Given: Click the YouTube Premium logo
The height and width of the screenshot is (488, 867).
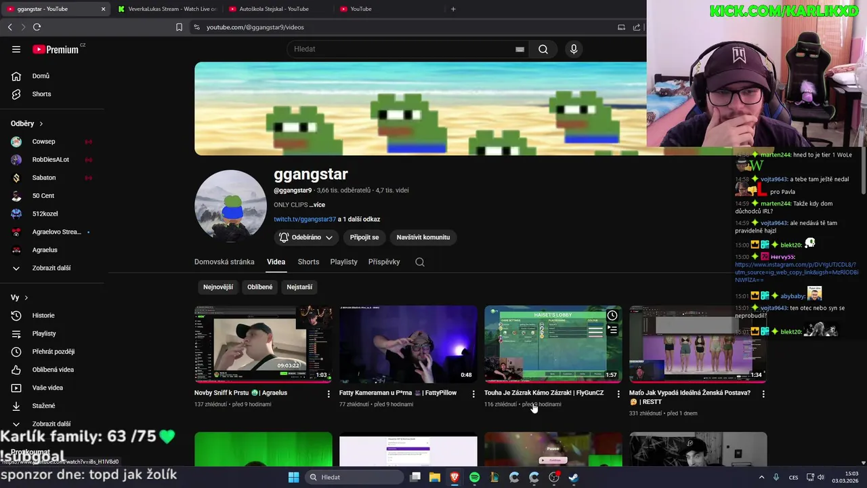Looking at the screenshot, I should [56, 49].
